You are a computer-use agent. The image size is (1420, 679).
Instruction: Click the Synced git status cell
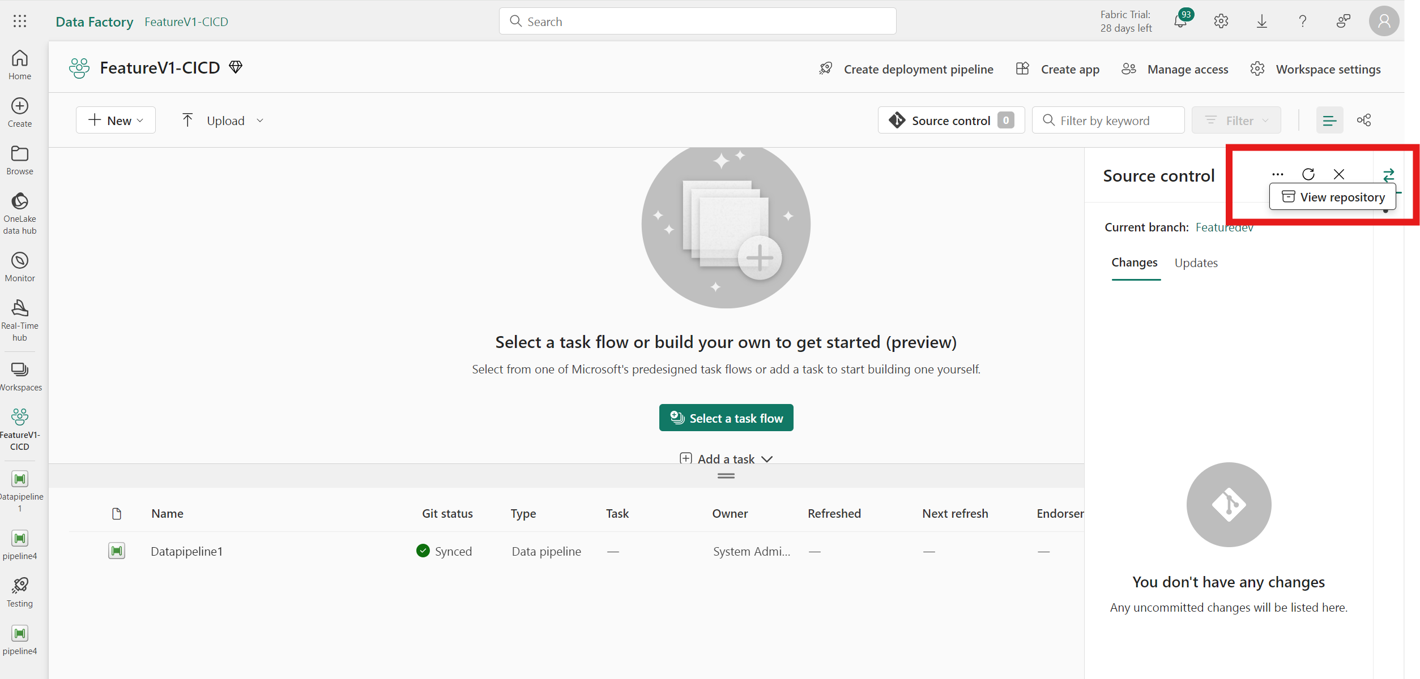[444, 551]
